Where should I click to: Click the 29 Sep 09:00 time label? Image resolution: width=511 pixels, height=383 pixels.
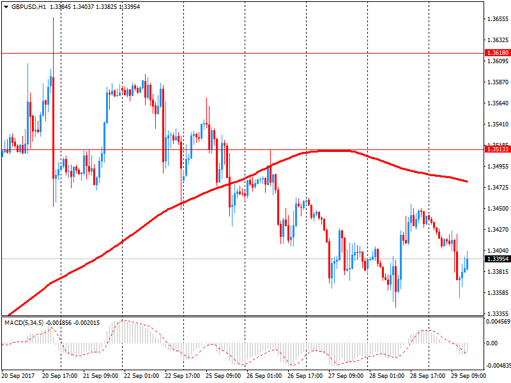468,376
